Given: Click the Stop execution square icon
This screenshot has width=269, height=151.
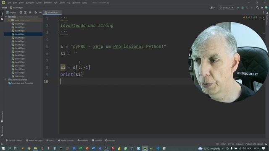Looking at the screenshot, I should 252,8.
